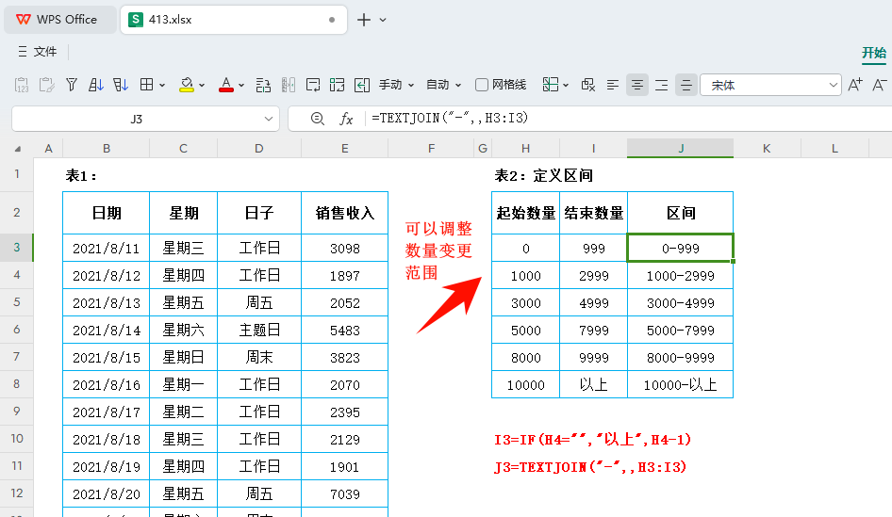Click the 销售收入 header cell
The width and height of the screenshot is (892, 517).
(345, 213)
